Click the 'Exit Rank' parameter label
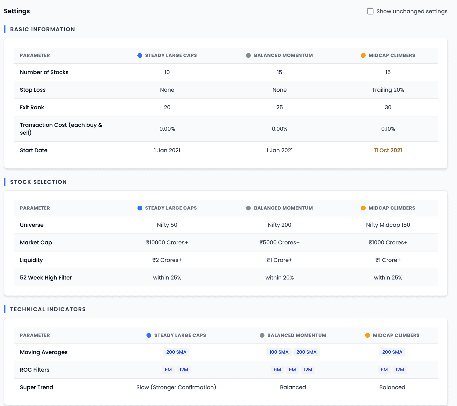457x406 pixels. [32, 108]
